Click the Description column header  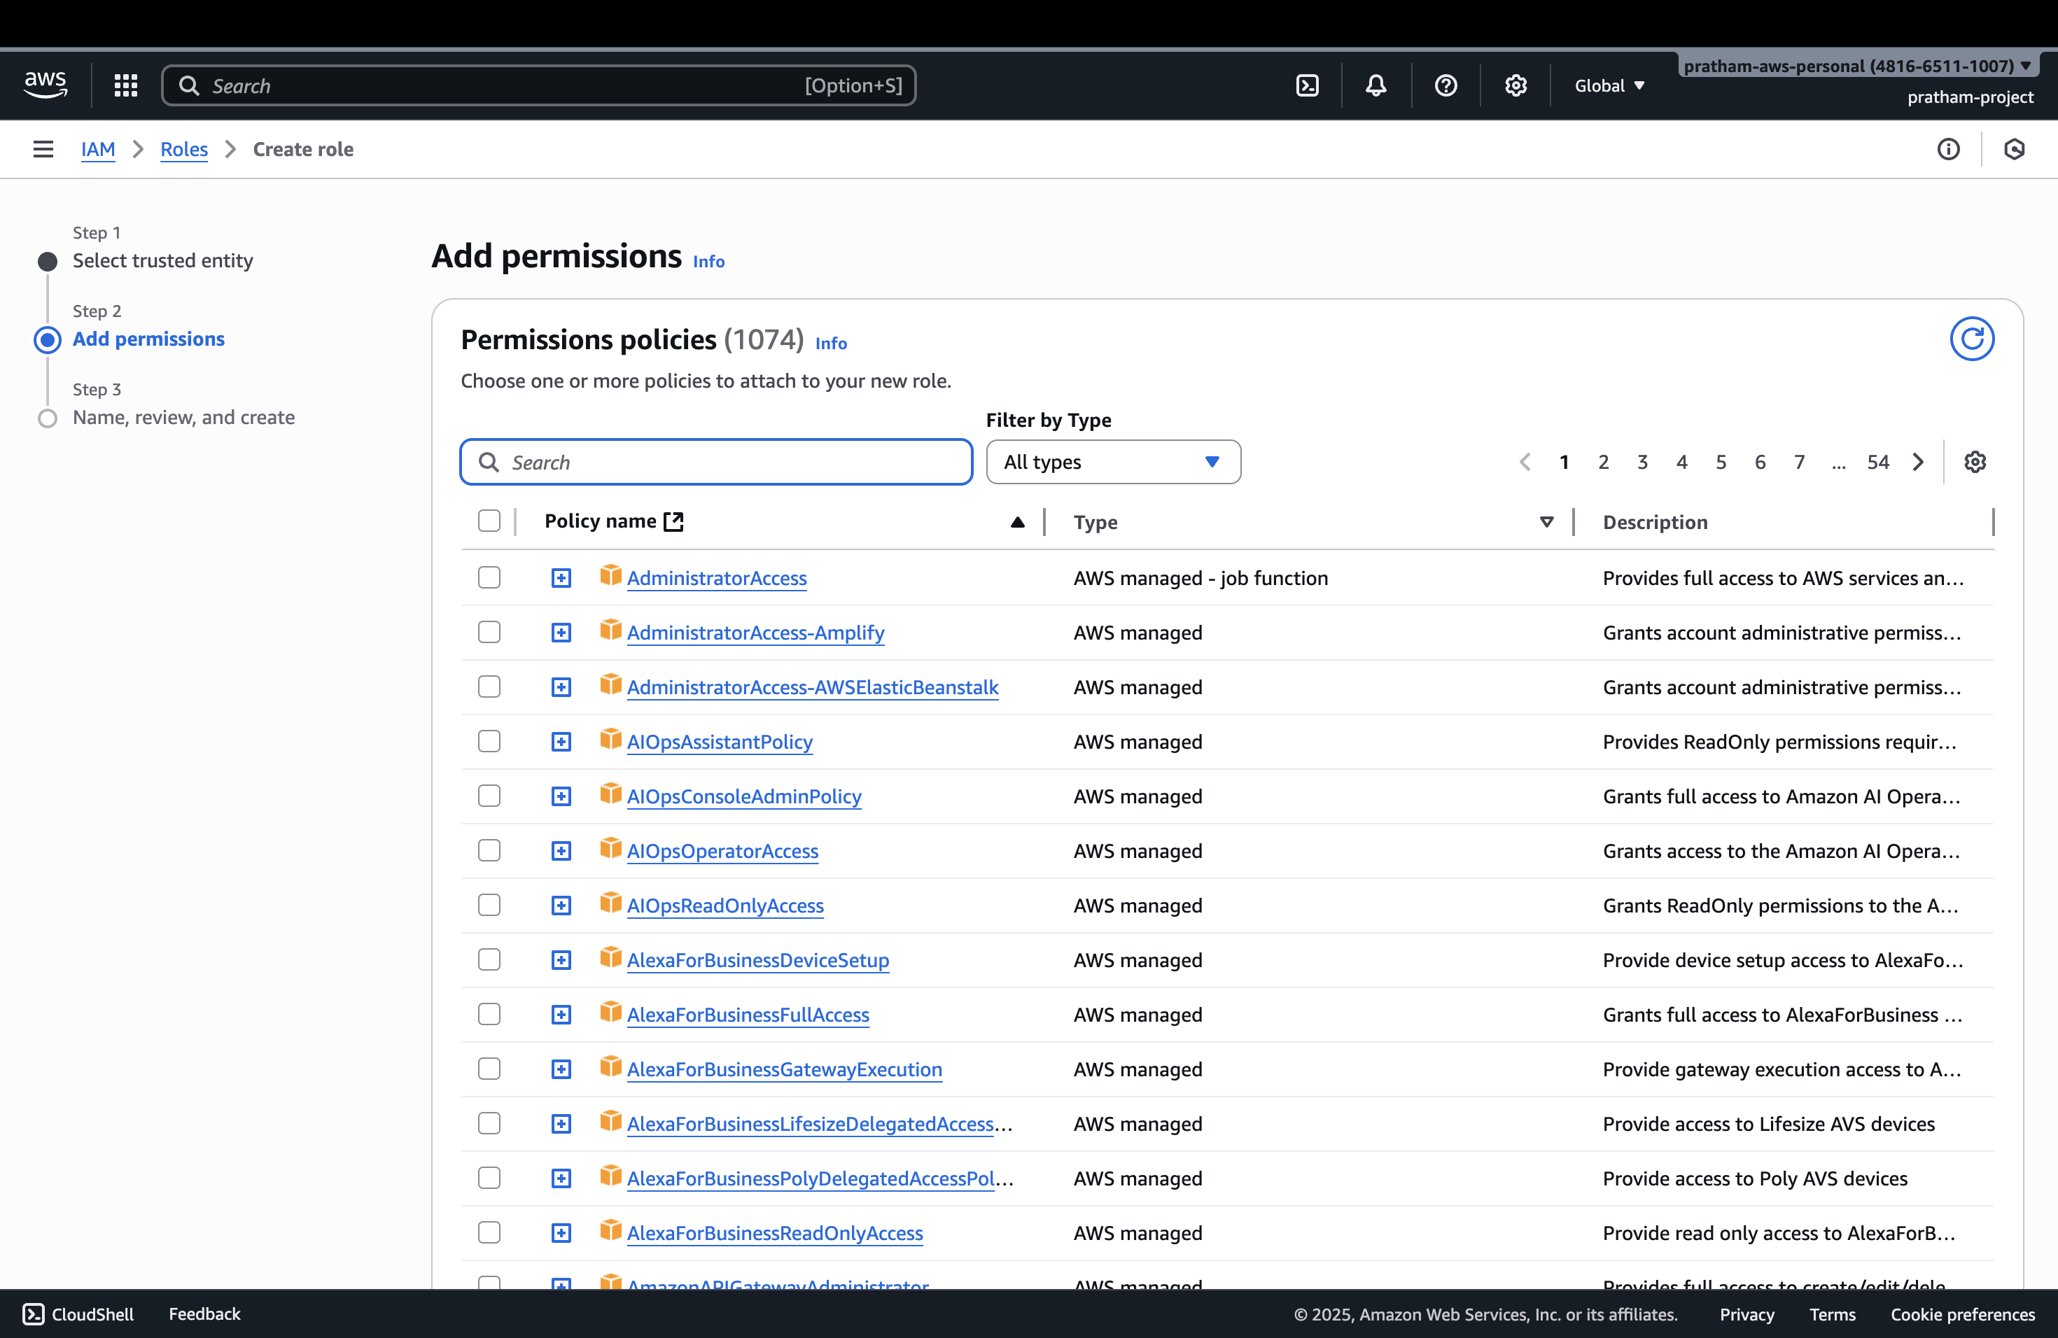click(1655, 522)
